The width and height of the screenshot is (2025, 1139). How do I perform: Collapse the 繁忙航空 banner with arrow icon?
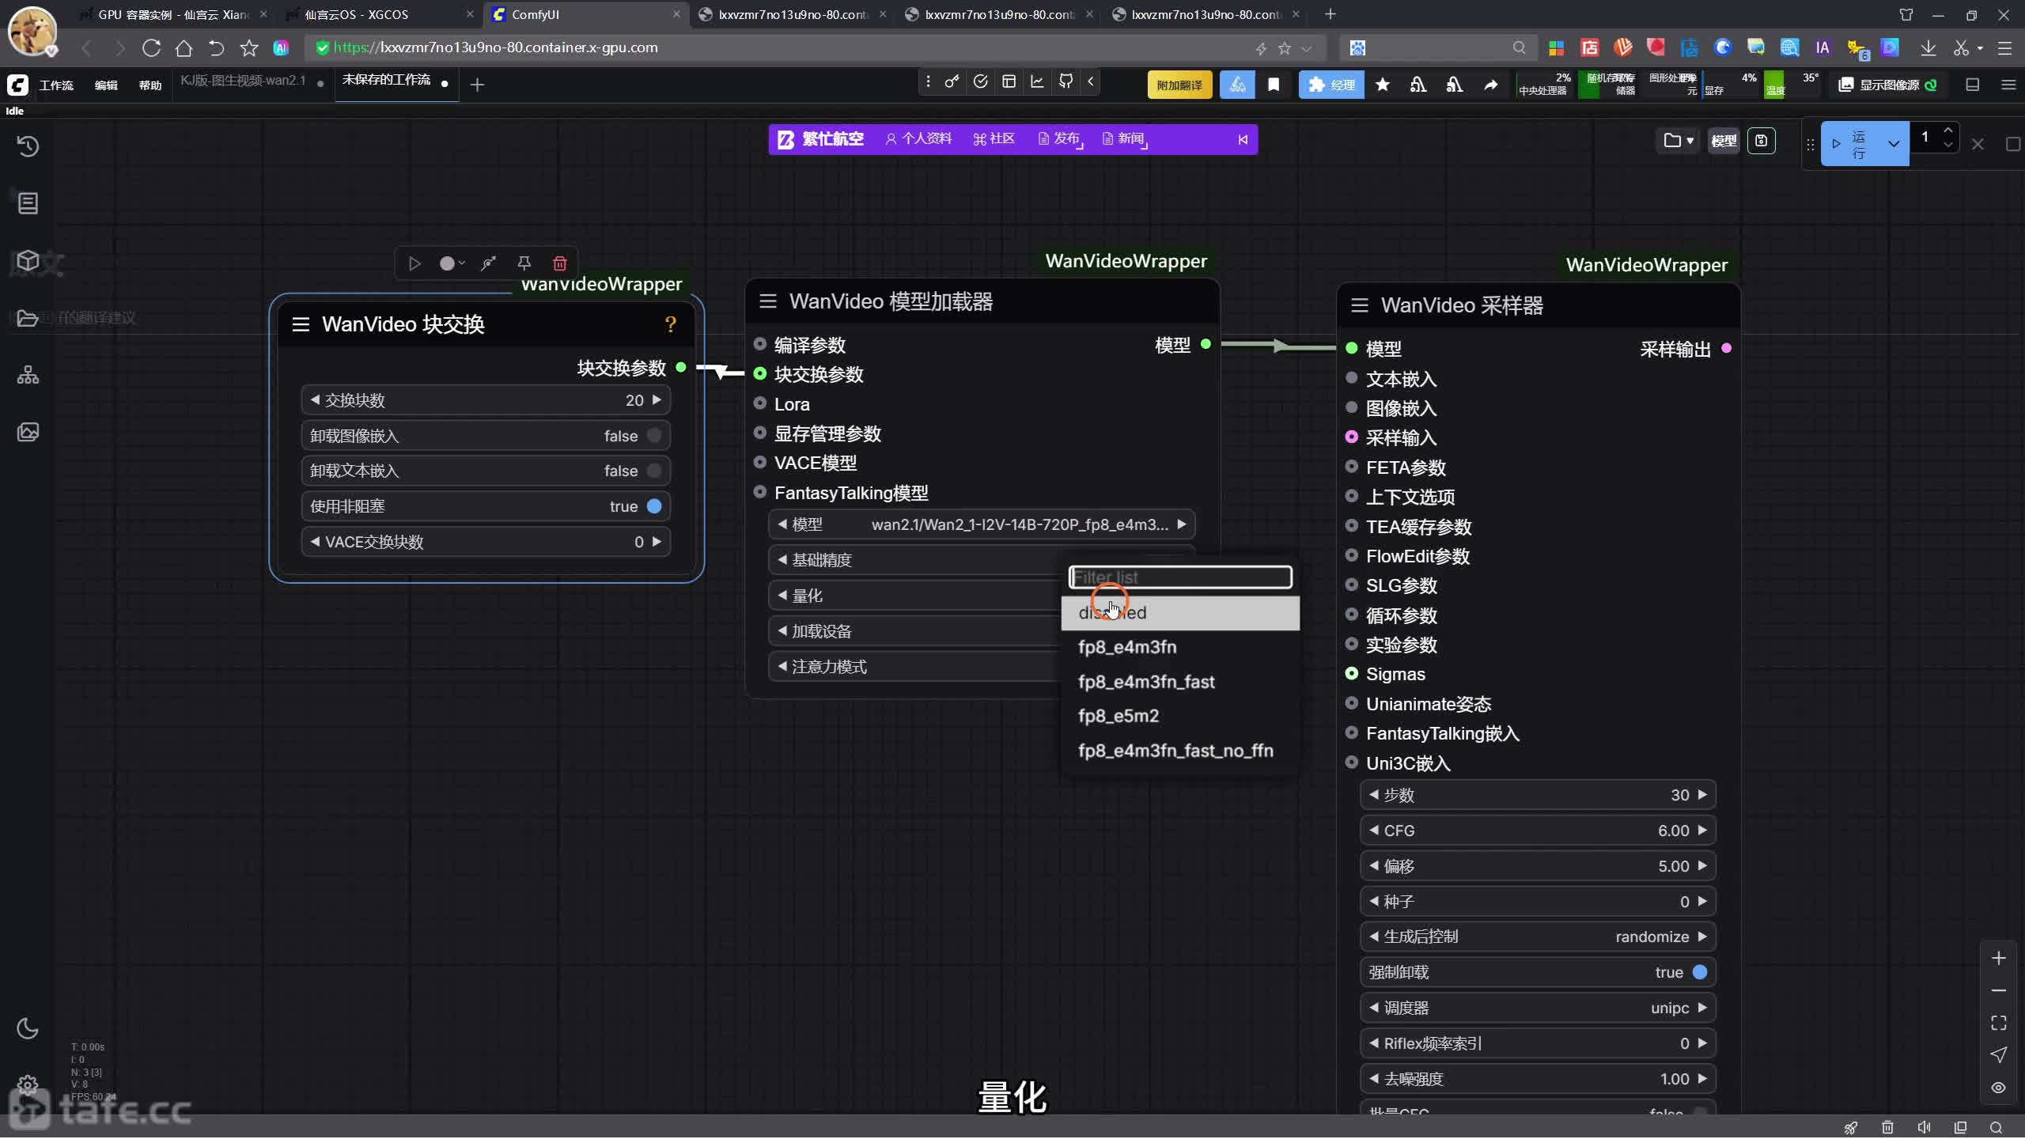(1243, 139)
